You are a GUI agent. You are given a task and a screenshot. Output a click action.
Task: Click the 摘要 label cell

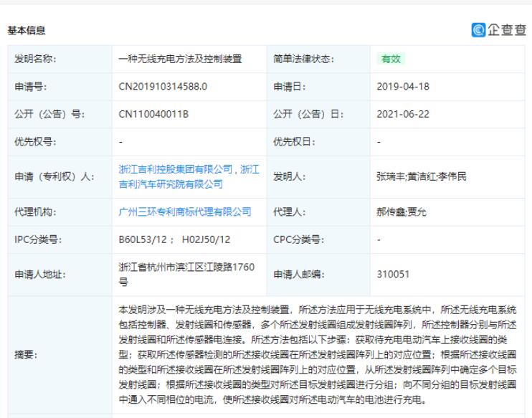pos(60,355)
